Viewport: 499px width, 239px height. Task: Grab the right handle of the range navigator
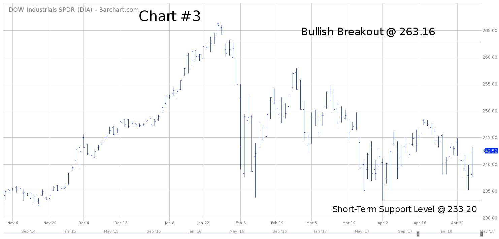point(481,234)
